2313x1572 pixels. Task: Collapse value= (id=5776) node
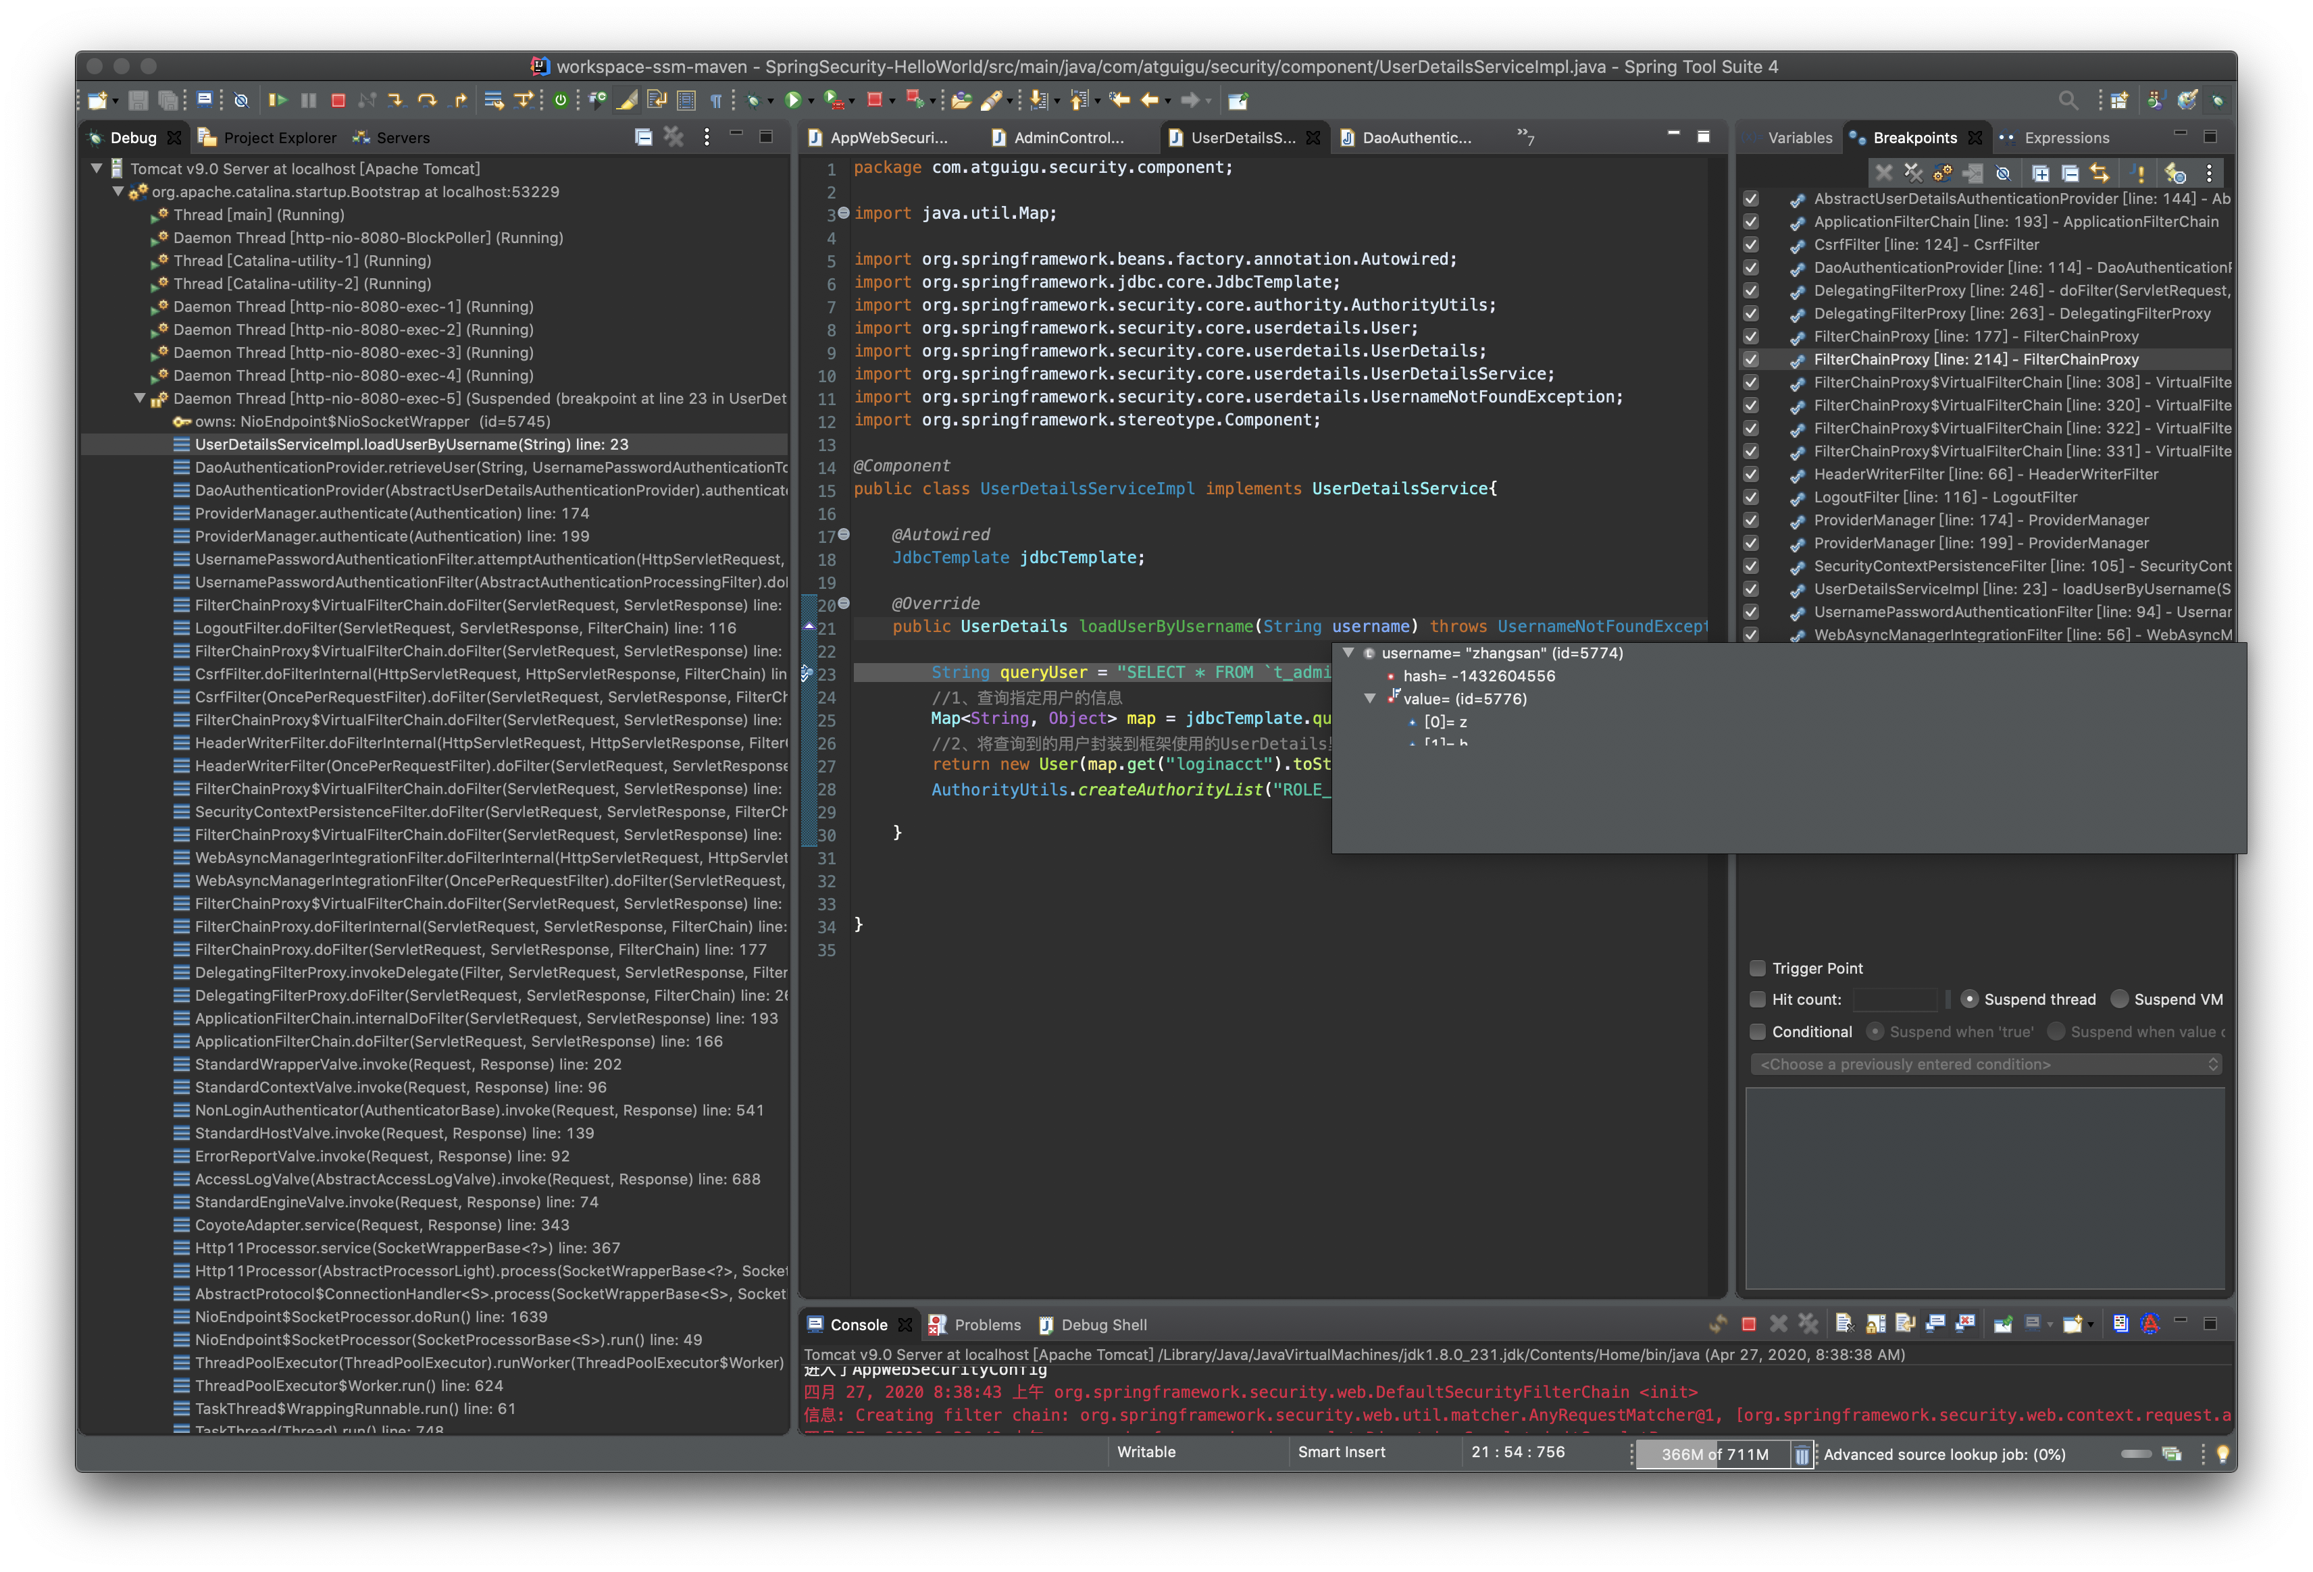click(x=1371, y=698)
